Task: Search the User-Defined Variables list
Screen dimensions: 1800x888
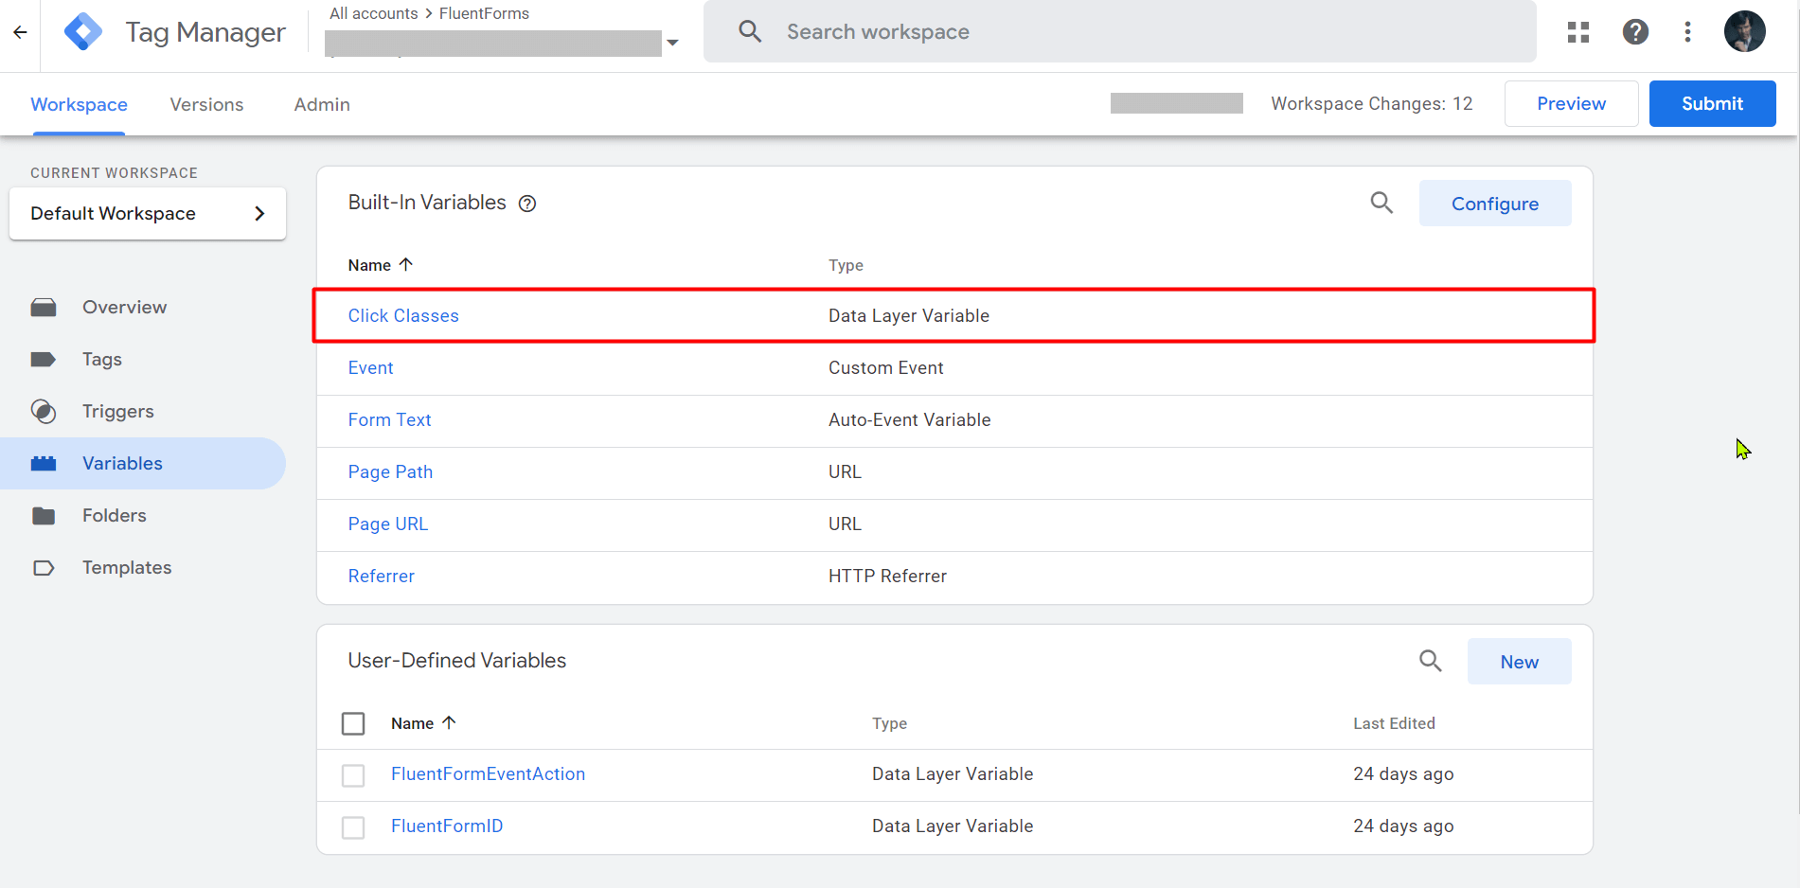Action: pyautogui.click(x=1430, y=661)
